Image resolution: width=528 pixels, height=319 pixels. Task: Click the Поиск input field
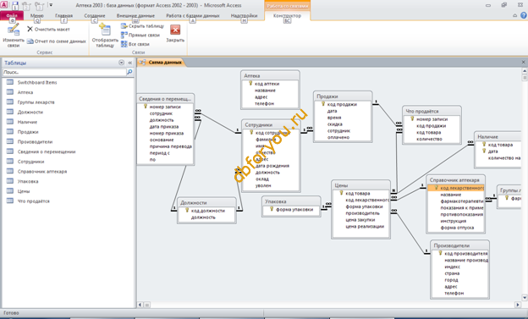pos(64,72)
